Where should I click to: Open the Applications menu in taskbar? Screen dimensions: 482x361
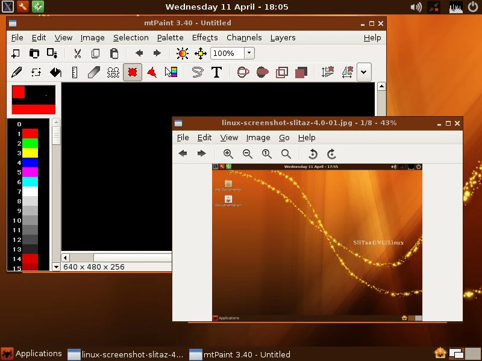point(32,354)
